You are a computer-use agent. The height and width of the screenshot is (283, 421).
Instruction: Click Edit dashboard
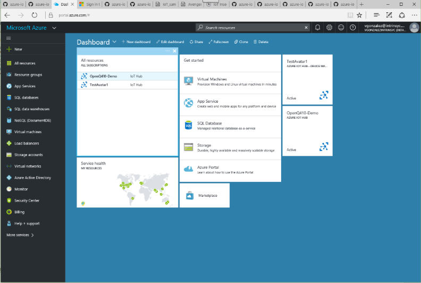click(x=170, y=42)
